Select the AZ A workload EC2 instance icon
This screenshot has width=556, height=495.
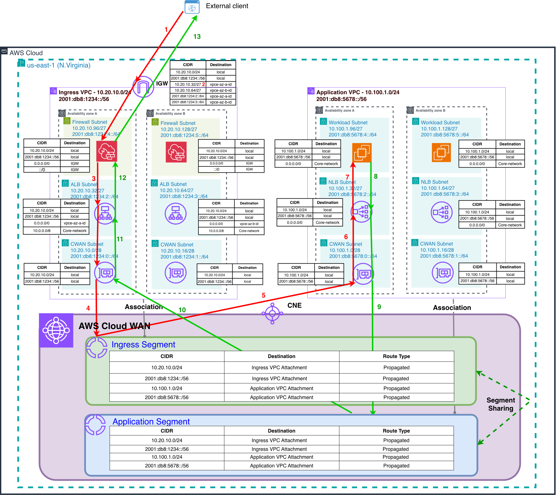[362, 153]
